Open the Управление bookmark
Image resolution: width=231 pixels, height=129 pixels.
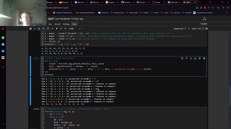pos(203,13)
